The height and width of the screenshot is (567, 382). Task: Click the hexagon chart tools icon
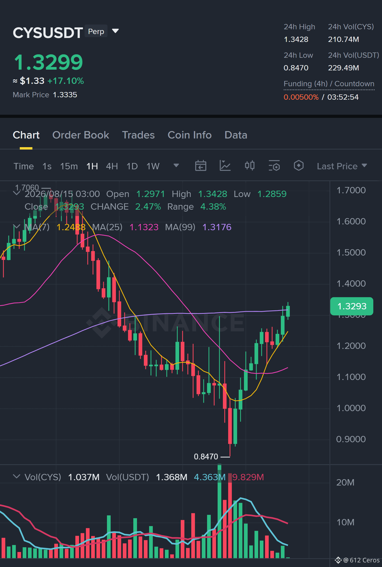click(x=299, y=166)
